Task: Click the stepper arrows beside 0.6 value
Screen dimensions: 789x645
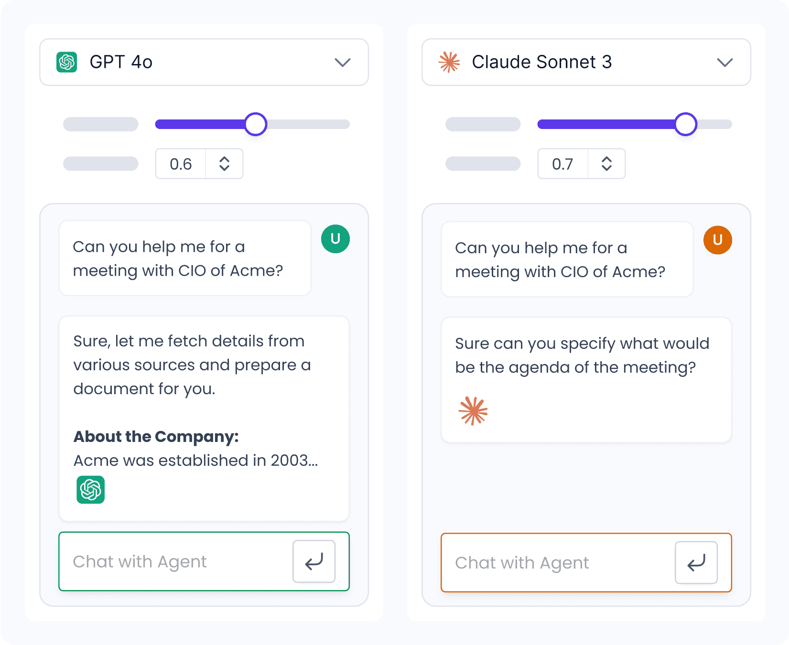Action: tap(225, 164)
